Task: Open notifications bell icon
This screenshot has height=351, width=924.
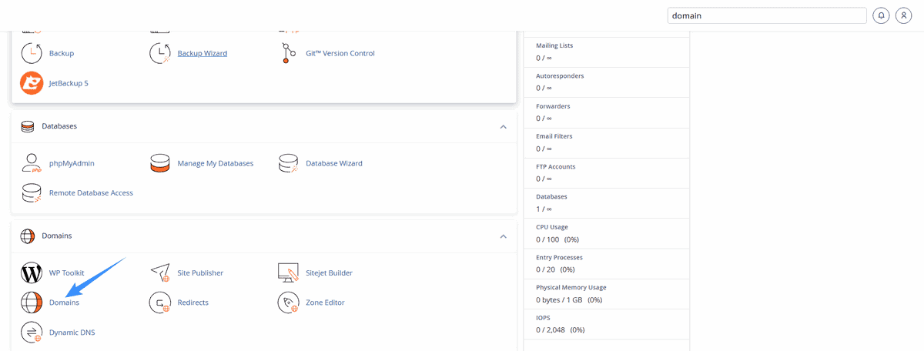Action: pos(882,15)
